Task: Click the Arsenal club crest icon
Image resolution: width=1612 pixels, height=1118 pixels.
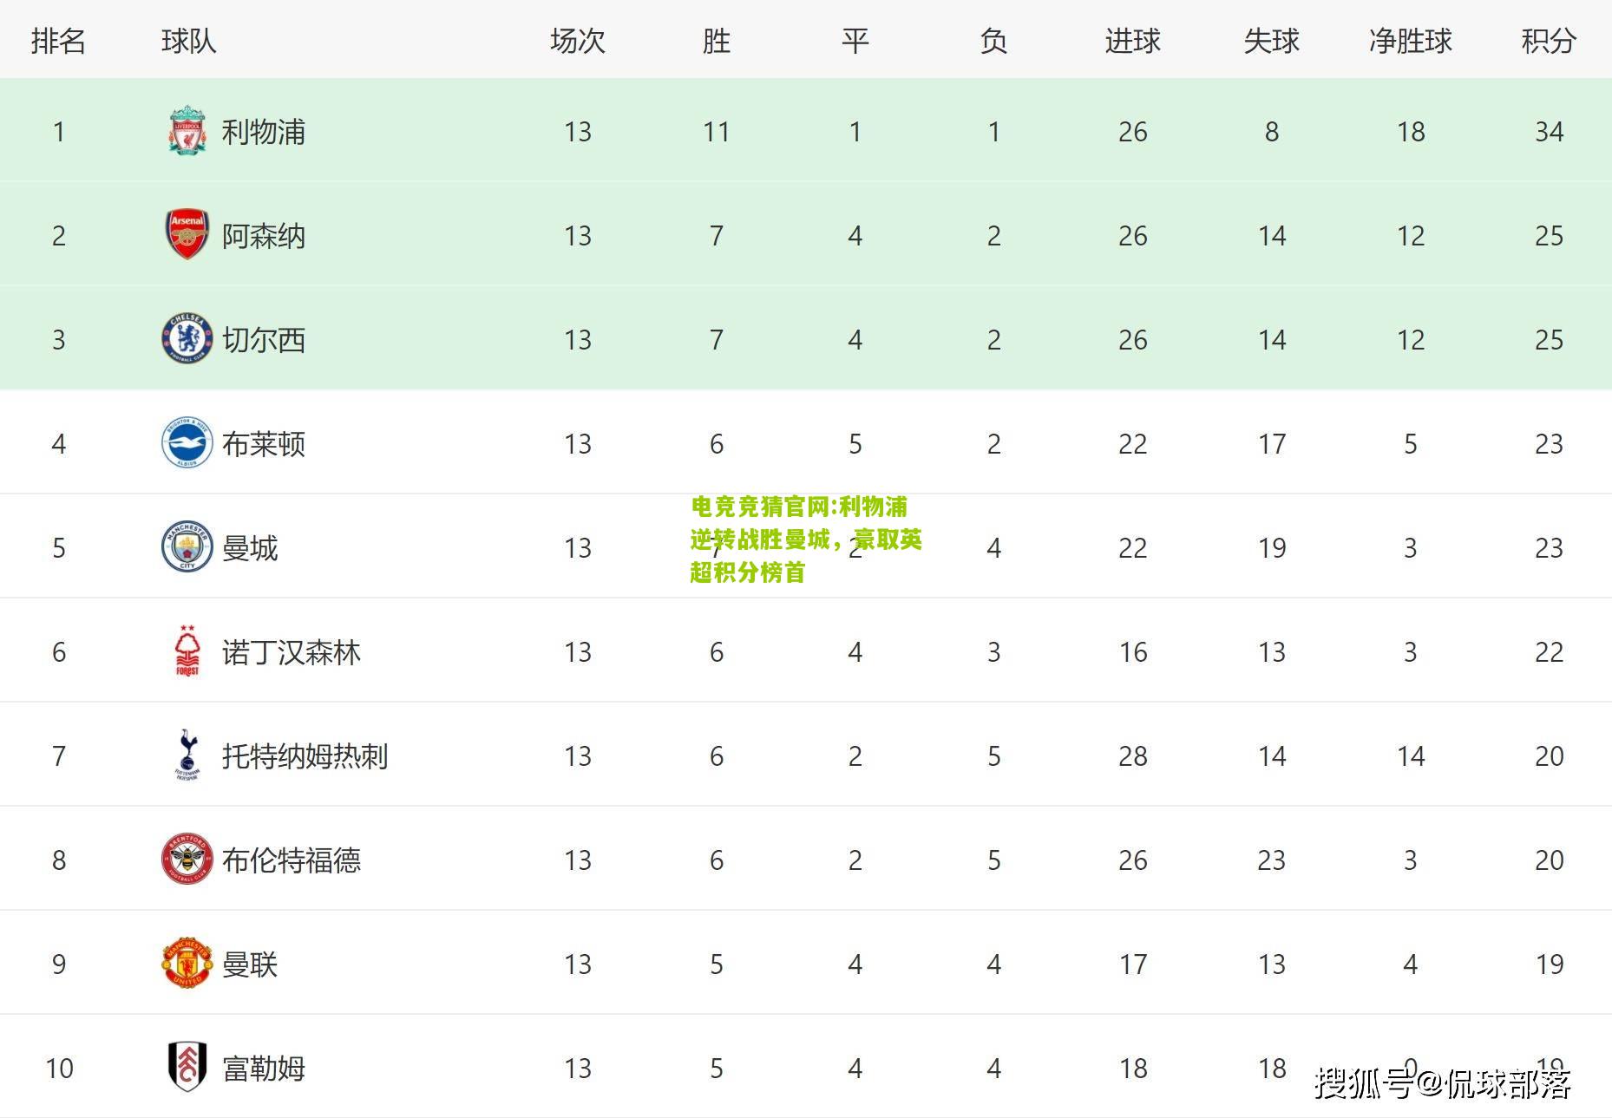Action: (187, 234)
